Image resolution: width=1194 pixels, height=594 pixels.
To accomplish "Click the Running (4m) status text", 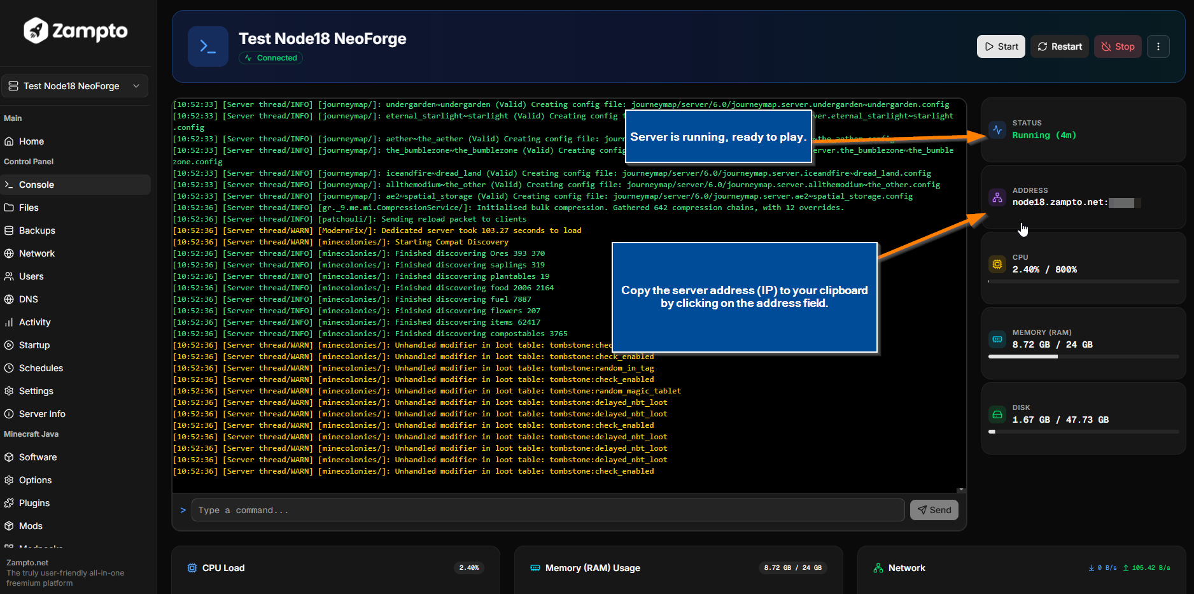I will [1044, 135].
